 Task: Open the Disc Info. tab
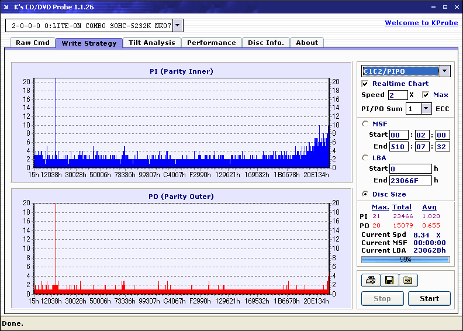click(265, 43)
